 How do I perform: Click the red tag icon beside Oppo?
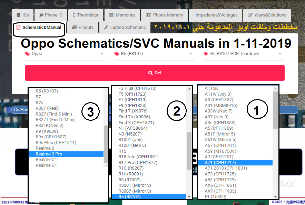[27, 54]
